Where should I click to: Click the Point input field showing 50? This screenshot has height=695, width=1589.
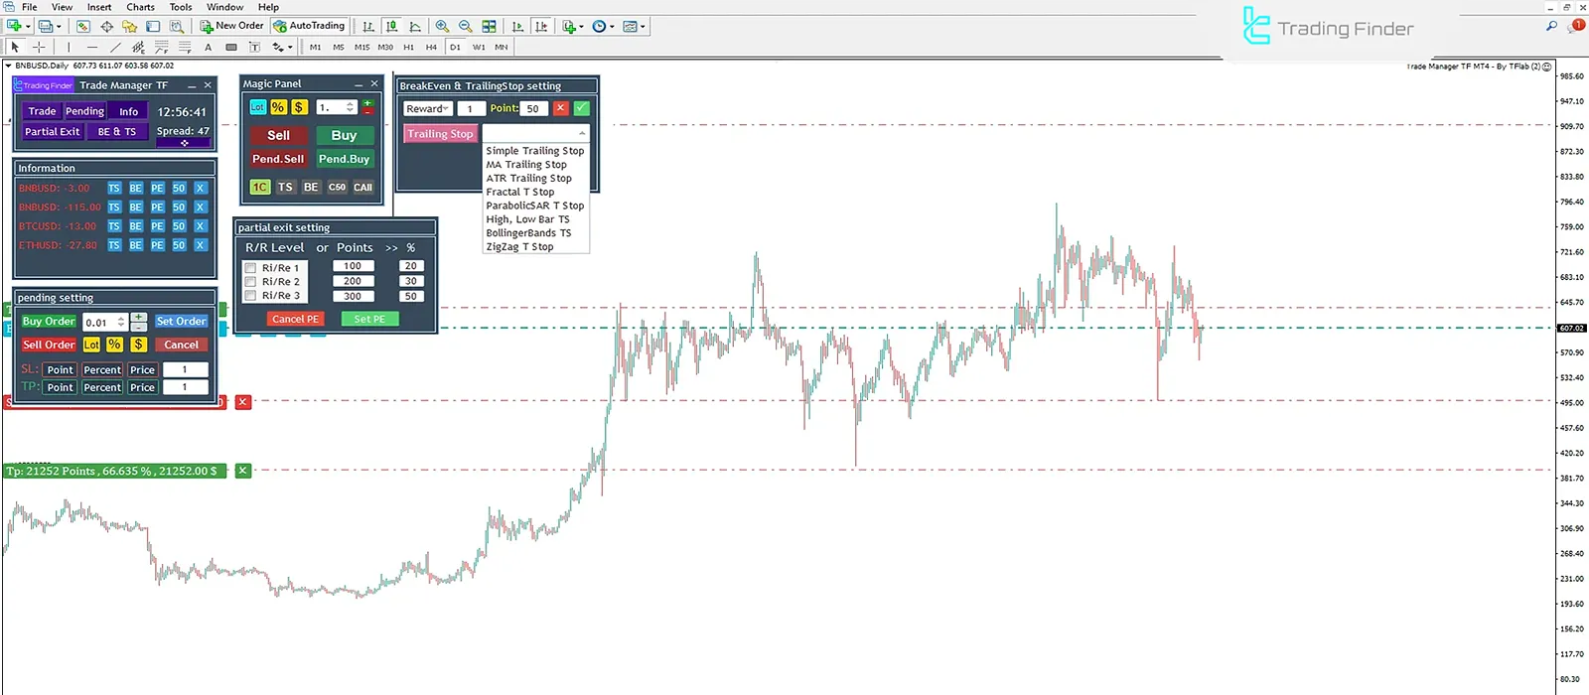pos(533,108)
